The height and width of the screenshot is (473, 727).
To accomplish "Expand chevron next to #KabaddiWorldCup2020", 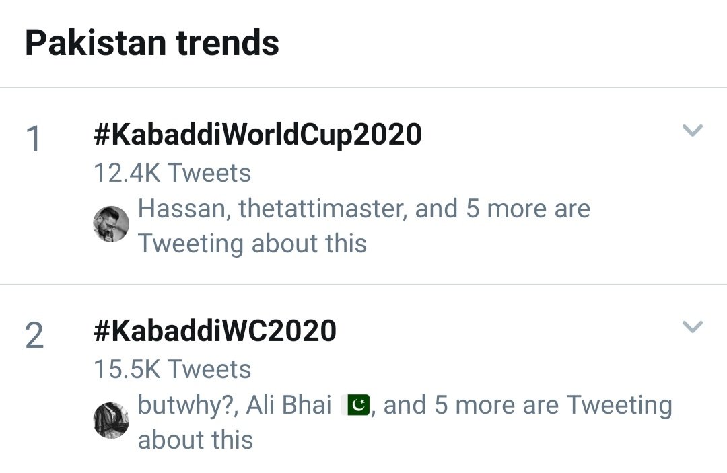I will [x=693, y=130].
